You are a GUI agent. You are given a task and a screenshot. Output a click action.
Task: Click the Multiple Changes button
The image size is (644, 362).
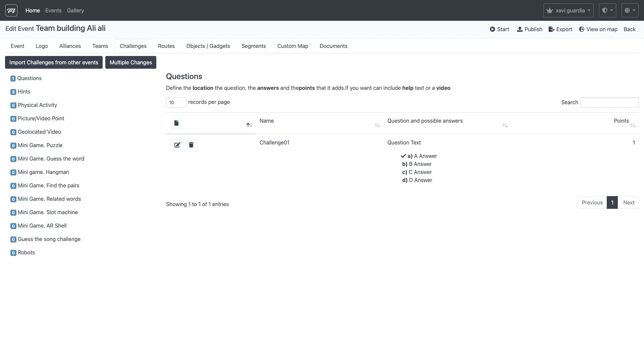(x=130, y=62)
